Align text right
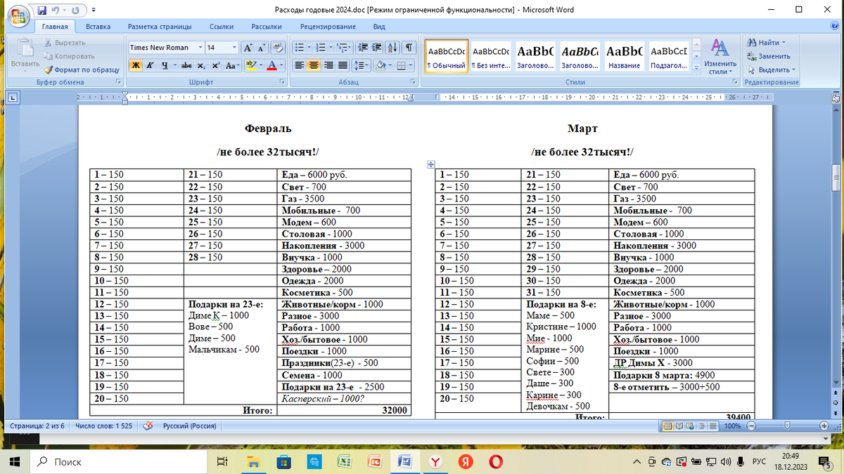 pyautogui.click(x=328, y=65)
